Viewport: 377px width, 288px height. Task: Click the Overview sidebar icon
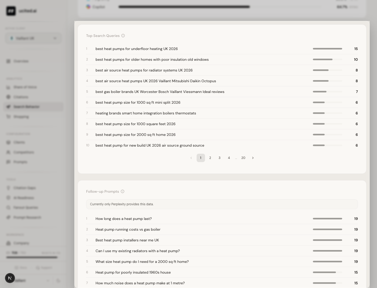click(x=8, y=61)
